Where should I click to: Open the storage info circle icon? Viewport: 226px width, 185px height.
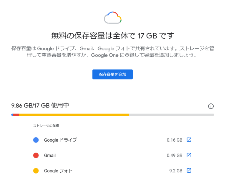(211, 106)
